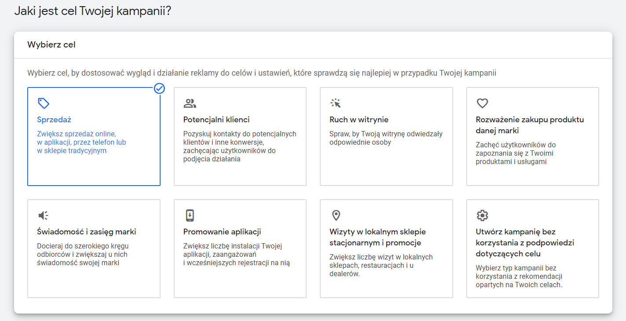This screenshot has height=321, width=626.
Task: Click the blue checkmark on the Sprzedaż card
Action: pyautogui.click(x=160, y=88)
